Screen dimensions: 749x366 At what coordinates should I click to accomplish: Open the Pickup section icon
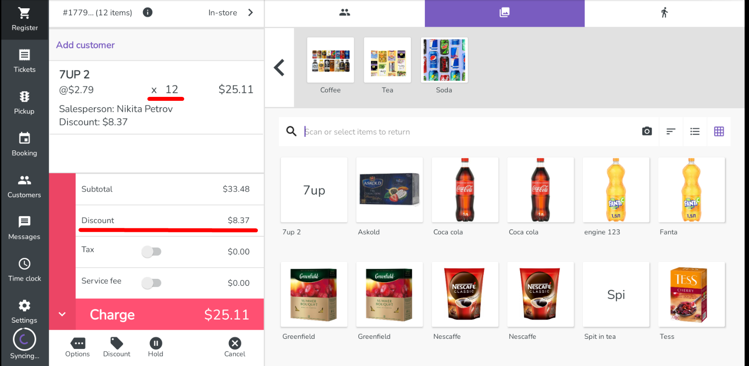[25, 97]
